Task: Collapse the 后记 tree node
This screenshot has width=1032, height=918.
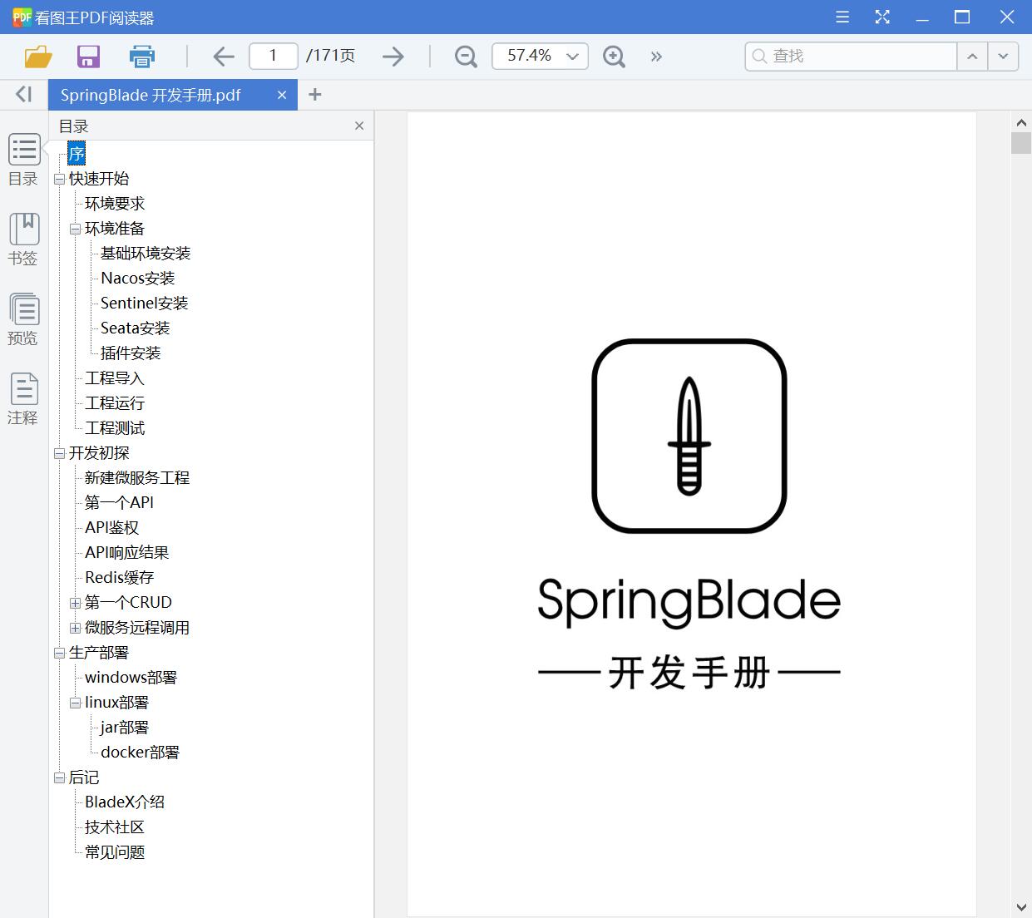Action: [x=59, y=777]
